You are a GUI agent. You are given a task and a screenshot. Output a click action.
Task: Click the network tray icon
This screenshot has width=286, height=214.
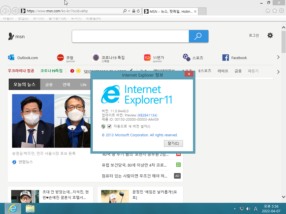242,209
